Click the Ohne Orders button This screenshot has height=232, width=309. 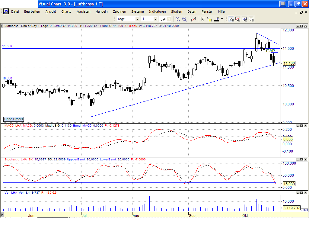tap(13, 119)
